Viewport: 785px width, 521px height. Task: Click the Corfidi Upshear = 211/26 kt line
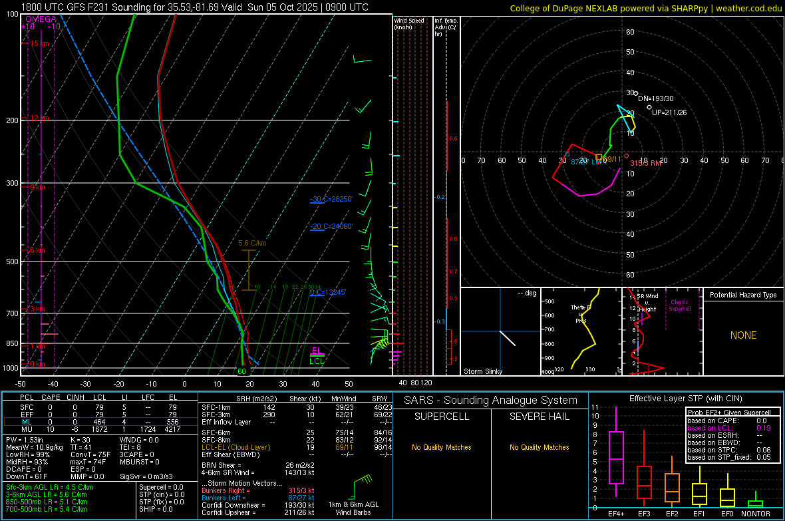(258, 512)
